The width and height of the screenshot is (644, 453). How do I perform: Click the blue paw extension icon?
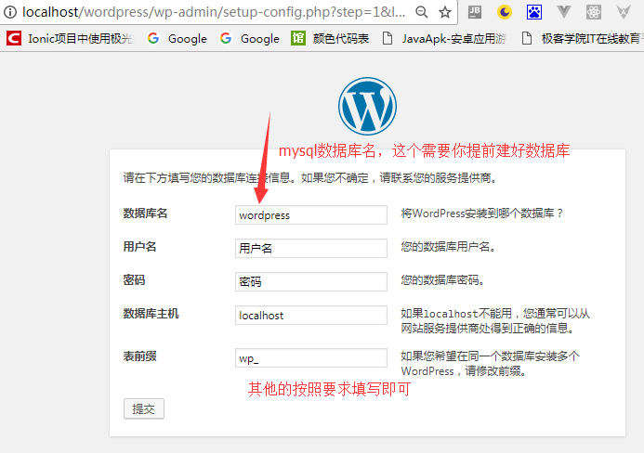(x=534, y=12)
